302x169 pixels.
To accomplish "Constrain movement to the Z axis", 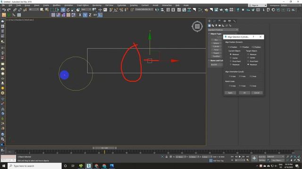I will (x=90, y=15).
